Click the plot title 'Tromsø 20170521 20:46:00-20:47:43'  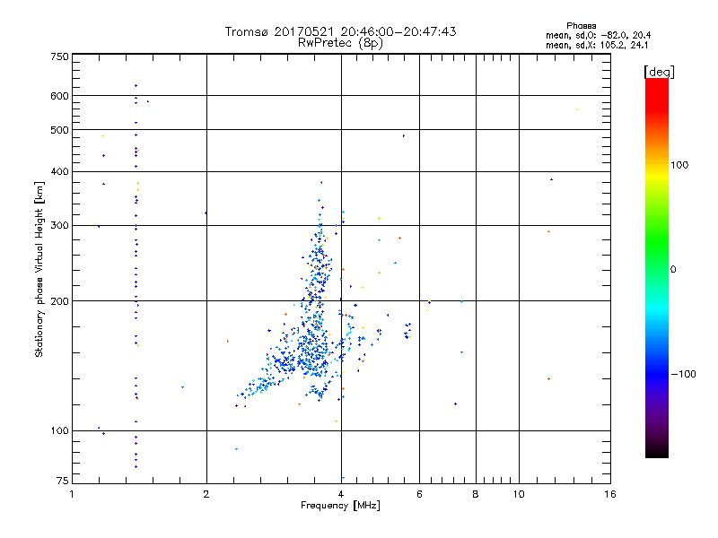340,31
